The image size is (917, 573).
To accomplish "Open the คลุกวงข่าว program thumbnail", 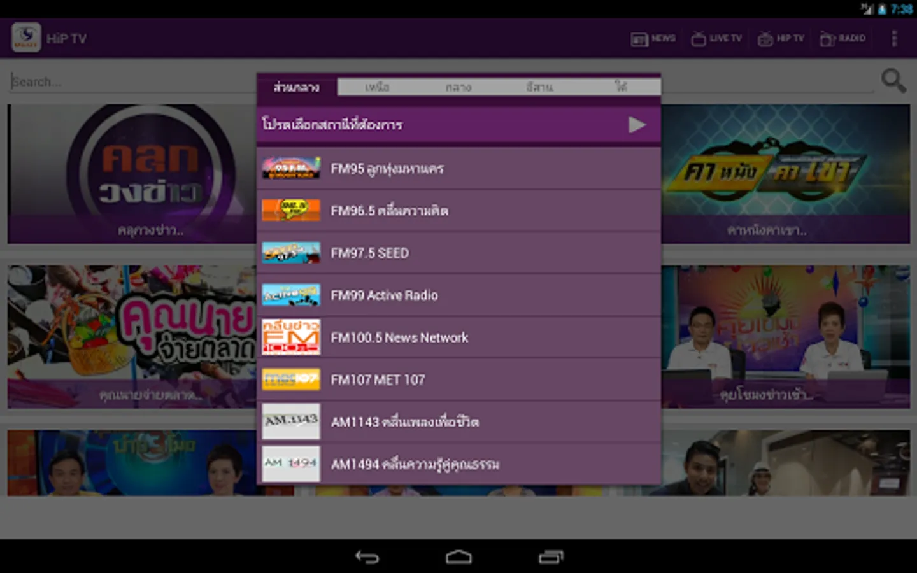I will click(132, 174).
